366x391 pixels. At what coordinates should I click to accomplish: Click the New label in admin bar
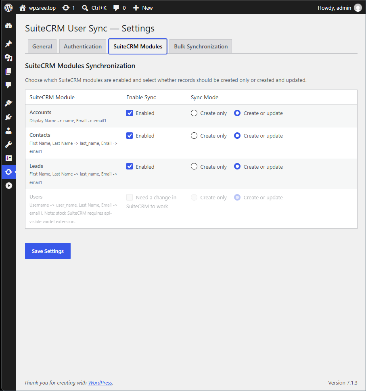coord(147,8)
